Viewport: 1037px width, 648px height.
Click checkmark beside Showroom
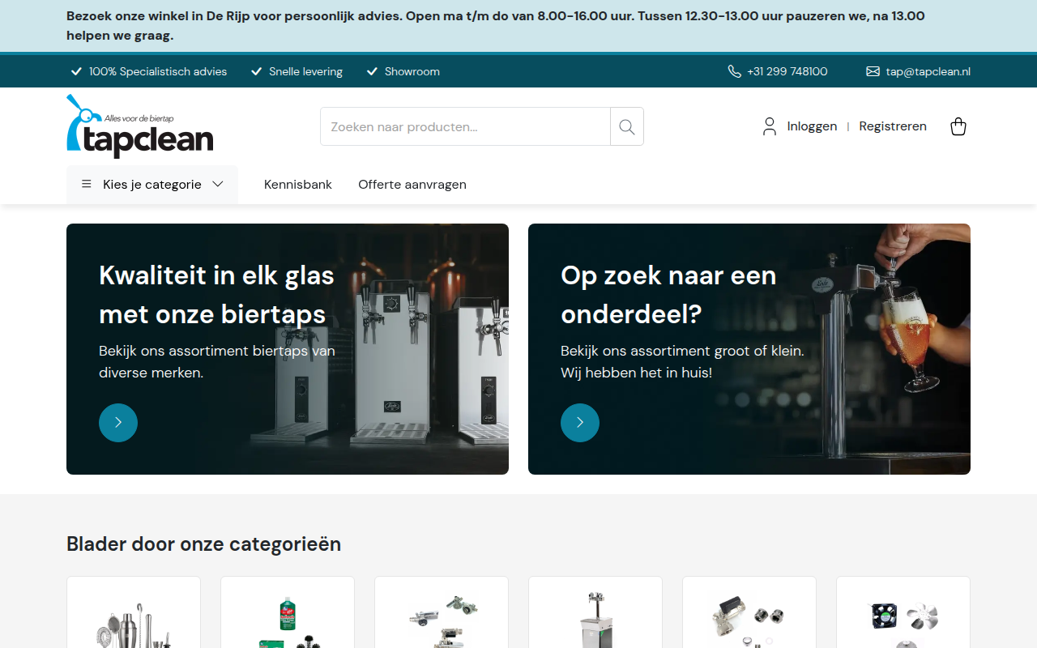373,71
